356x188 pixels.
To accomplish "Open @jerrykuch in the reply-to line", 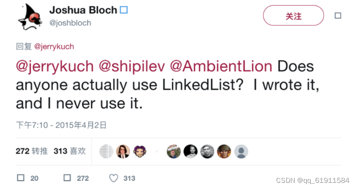I will pyautogui.click(x=54, y=47).
